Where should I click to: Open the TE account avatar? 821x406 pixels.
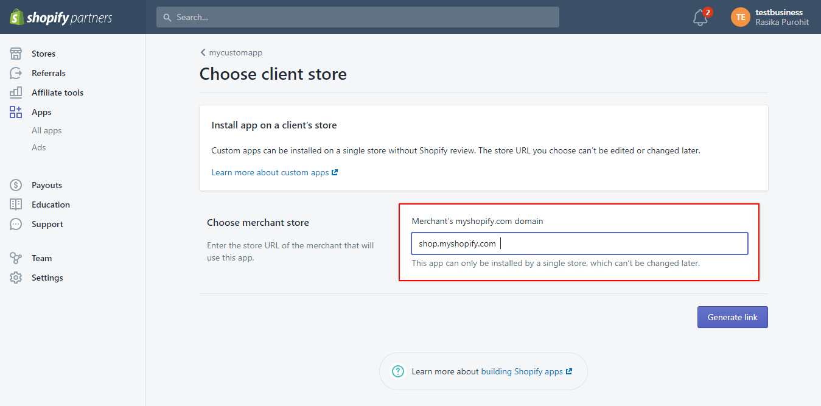click(x=741, y=17)
